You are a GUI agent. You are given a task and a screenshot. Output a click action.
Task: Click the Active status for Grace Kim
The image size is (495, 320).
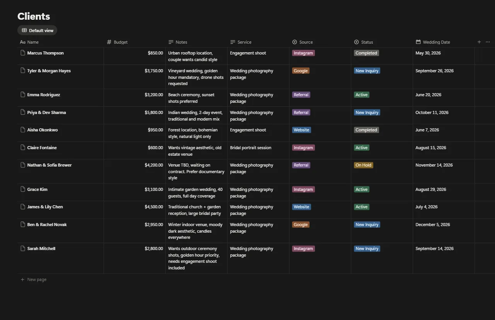click(362, 189)
